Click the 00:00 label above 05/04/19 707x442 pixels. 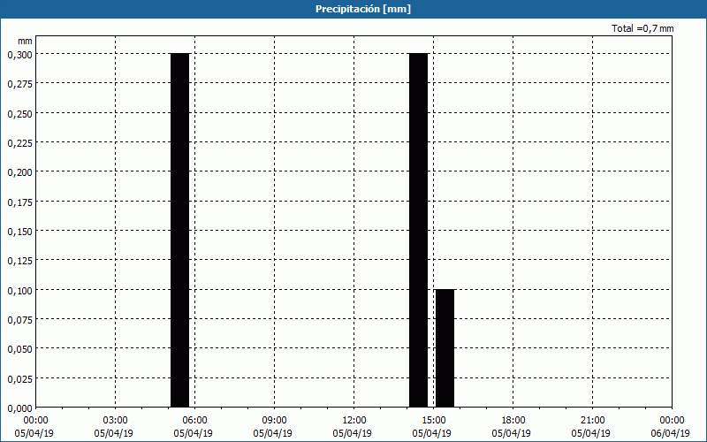35,421
